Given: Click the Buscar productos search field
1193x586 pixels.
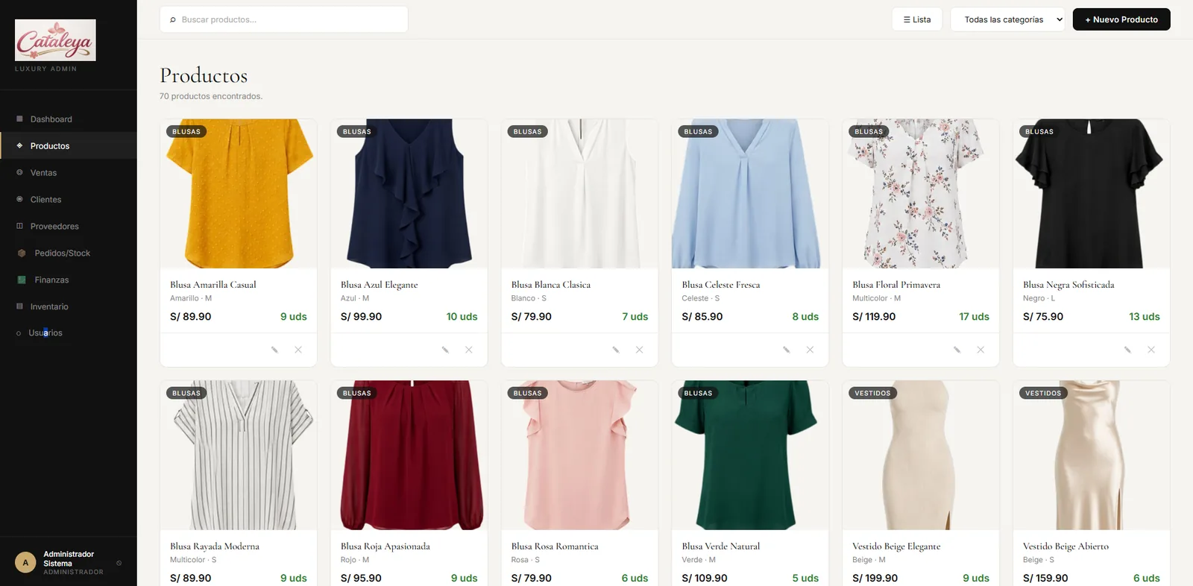Looking at the screenshot, I should 284,19.
